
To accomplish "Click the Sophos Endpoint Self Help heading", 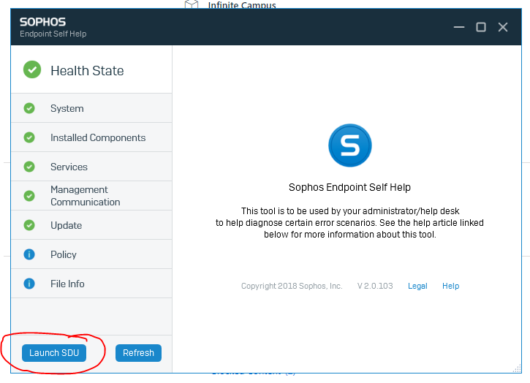I will click(x=349, y=187).
